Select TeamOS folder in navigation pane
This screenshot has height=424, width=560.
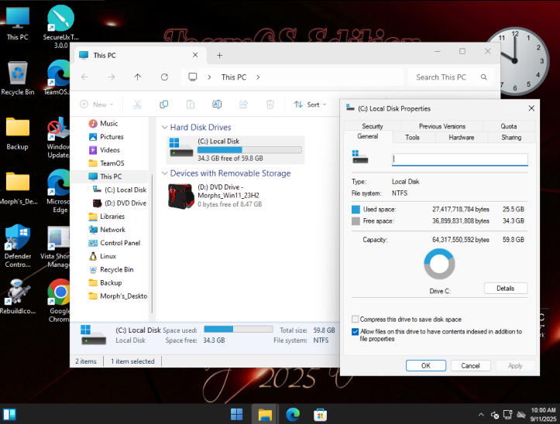pyautogui.click(x=112, y=163)
